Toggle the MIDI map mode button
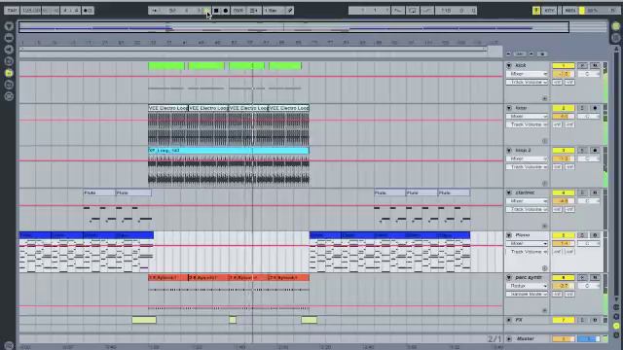This screenshot has width=623, height=350. tap(569, 11)
